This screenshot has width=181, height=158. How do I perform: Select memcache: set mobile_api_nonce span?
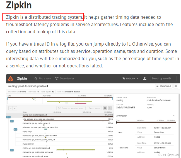pyautogui.click(x=67, y=157)
